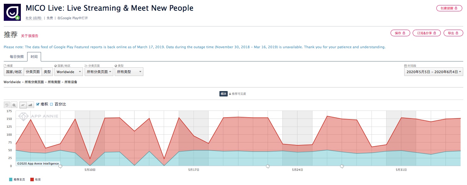Select the 国家/地区 dimension toggle
This screenshot has height=185, width=467.
coord(14,72)
